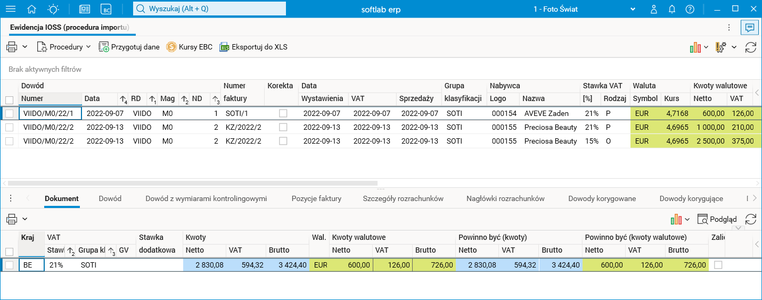
Task: Expand the top printer dropdown arrow
Action: click(x=25, y=47)
